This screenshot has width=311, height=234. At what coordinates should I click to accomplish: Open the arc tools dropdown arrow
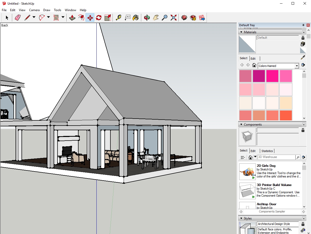coord(48,17)
